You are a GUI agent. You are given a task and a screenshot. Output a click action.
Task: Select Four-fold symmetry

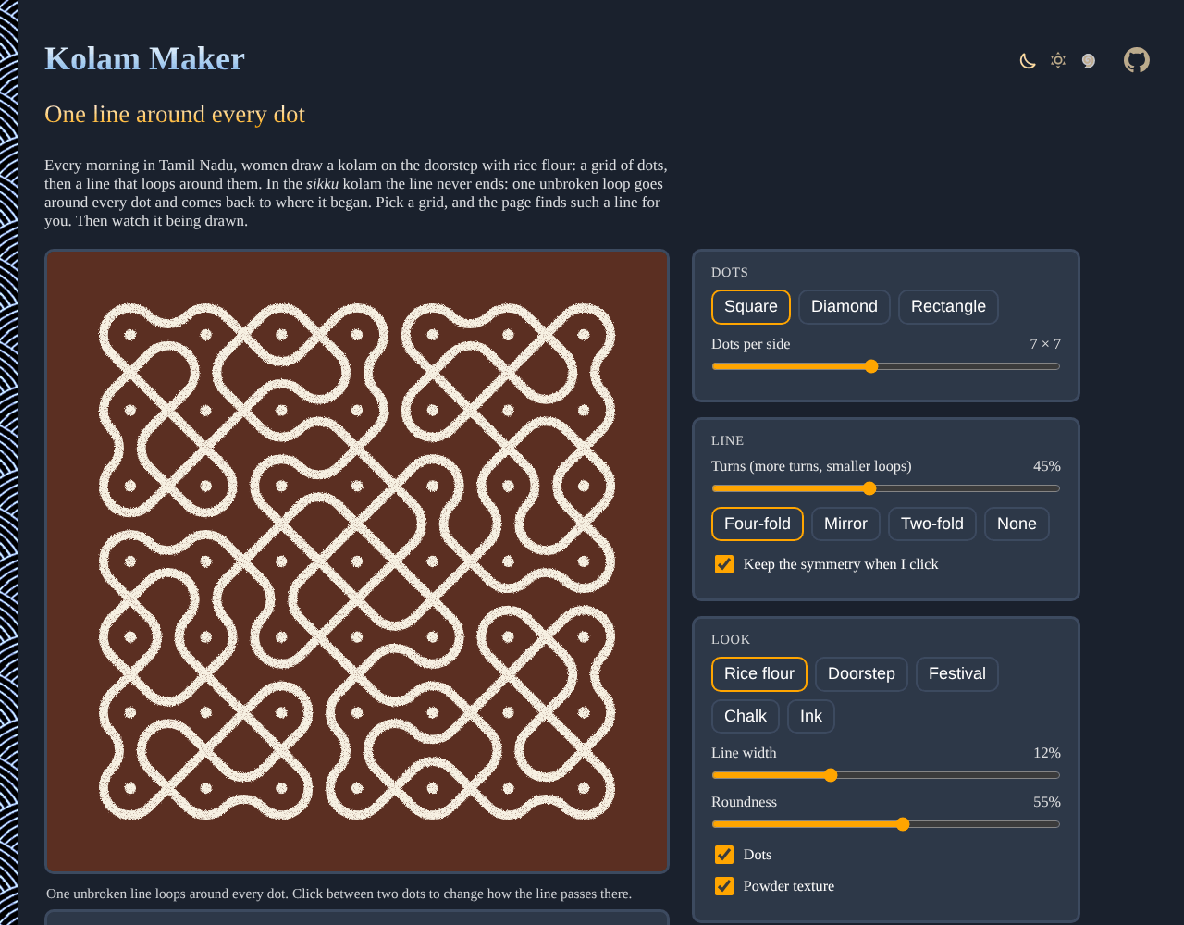pos(758,524)
